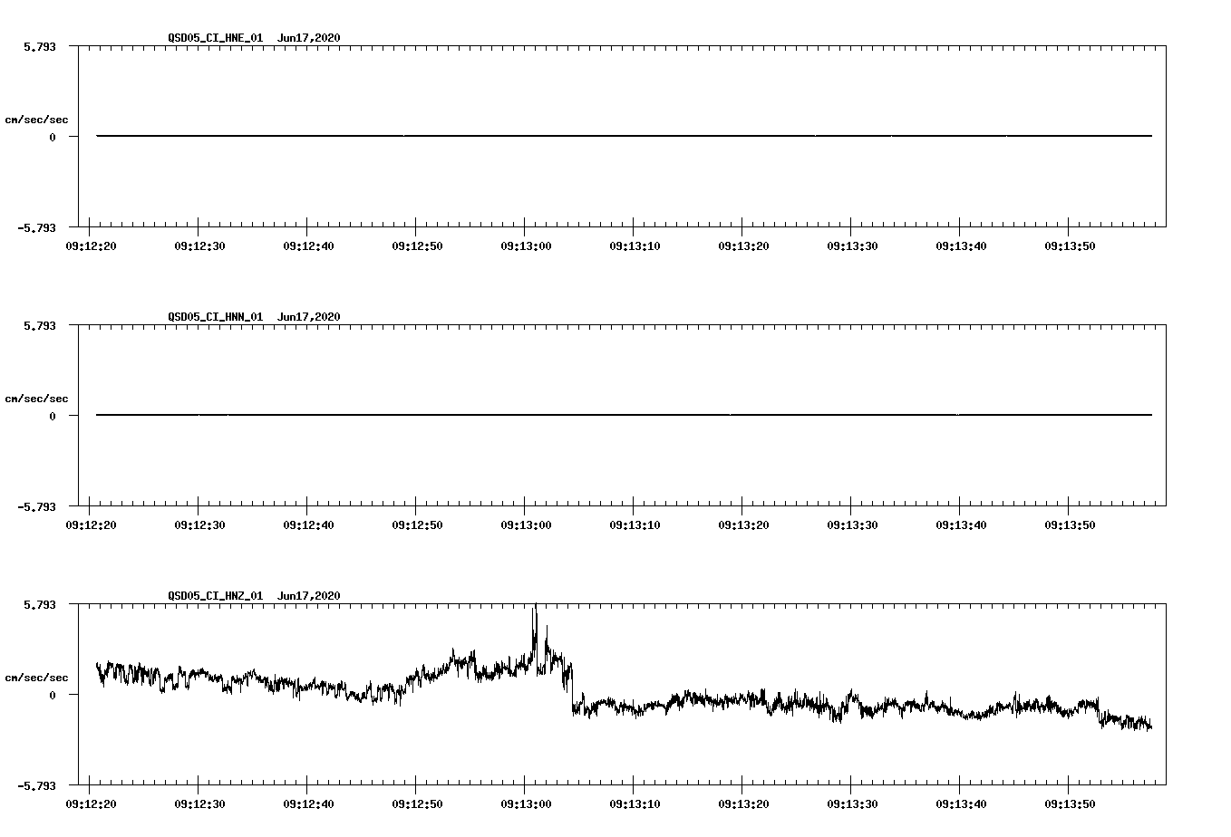Click the 09:13:30 time label under HNZ chart
Screen dimensions: 1231x837
click(x=852, y=804)
